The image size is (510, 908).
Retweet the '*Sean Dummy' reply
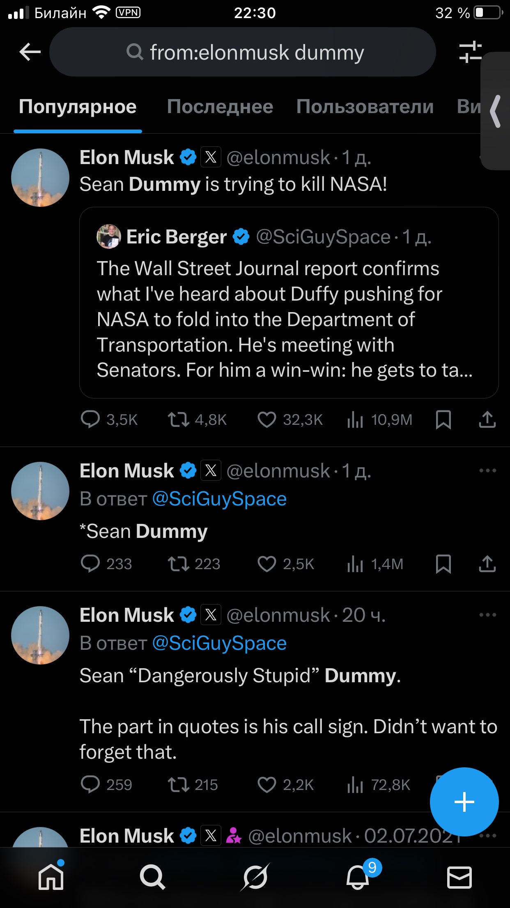178,564
